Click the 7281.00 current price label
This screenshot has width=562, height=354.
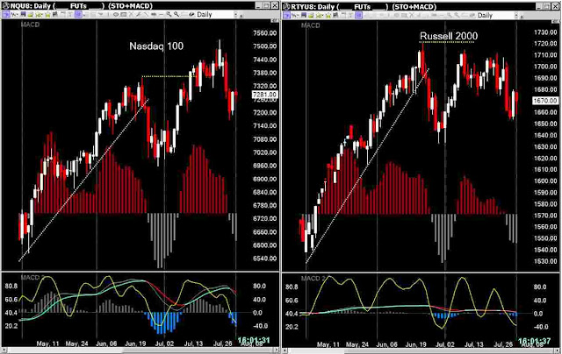(x=264, y=95)
